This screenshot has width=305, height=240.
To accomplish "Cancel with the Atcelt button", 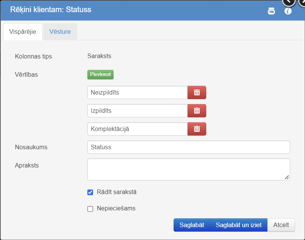I will point(281,225).
